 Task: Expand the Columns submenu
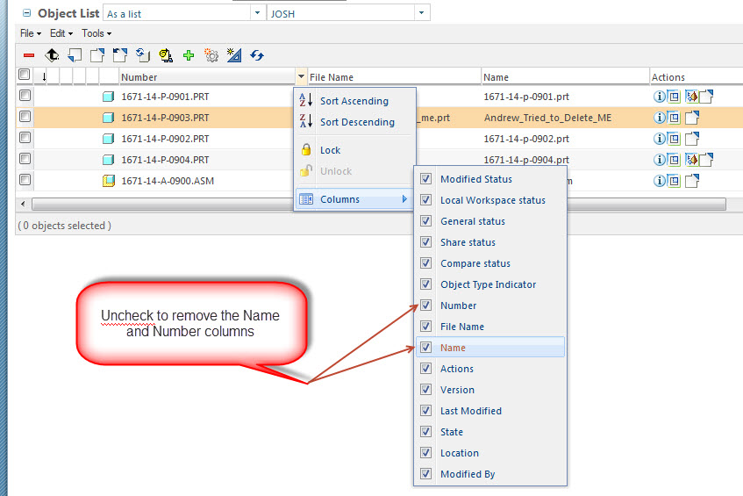pyautogui.click(x=354, y=199)
